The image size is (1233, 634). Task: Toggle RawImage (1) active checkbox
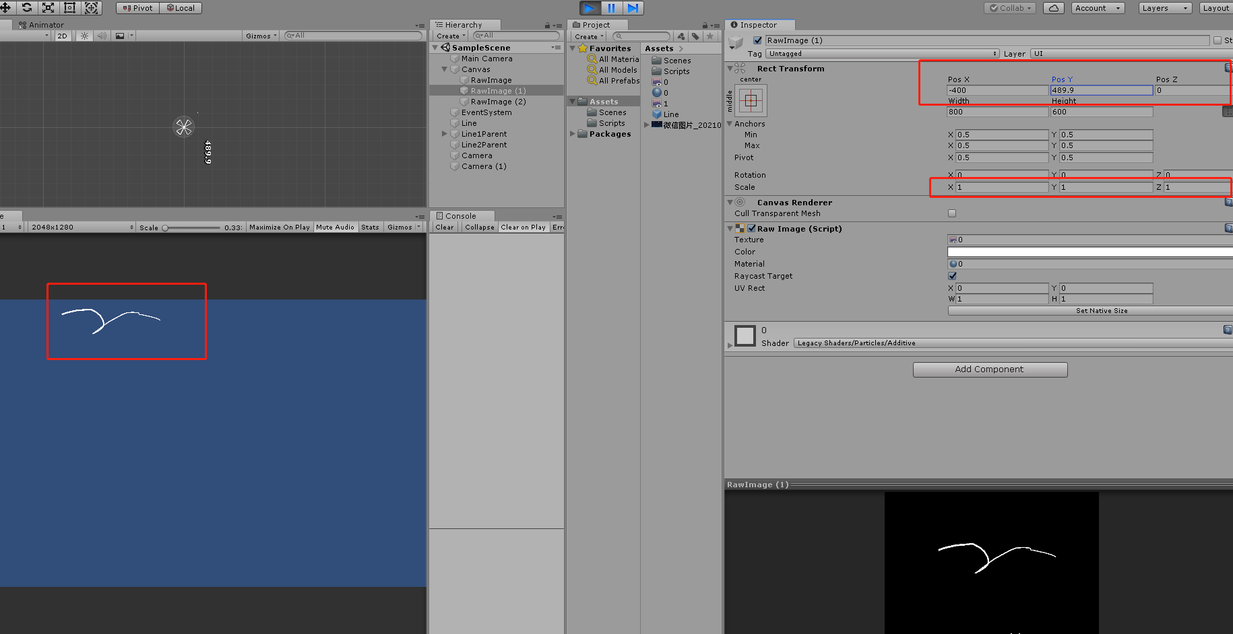757,40
